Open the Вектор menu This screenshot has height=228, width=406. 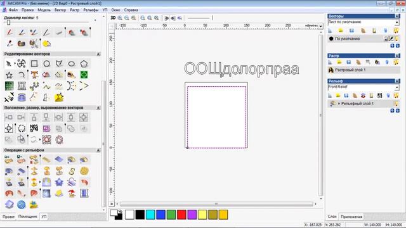click(60, 10)
